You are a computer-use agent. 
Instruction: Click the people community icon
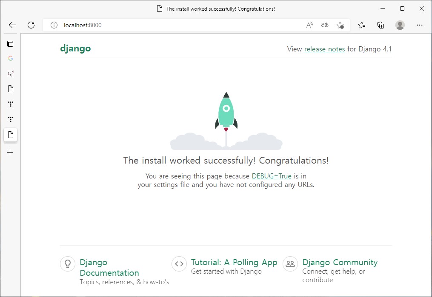pyautogui.click(x=290, y=264)
